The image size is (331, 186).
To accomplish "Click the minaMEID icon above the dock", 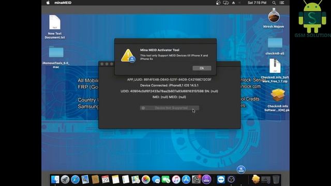I will (x=241, y=169).
